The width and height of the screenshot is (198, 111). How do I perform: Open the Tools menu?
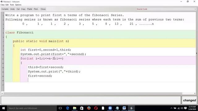pos(12,5)
